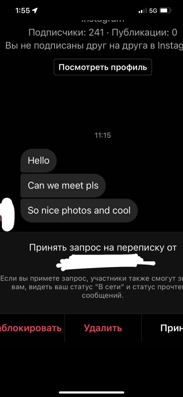
Task: Tap the 11:15 chat timestamp
Action: tap(103, 135)
